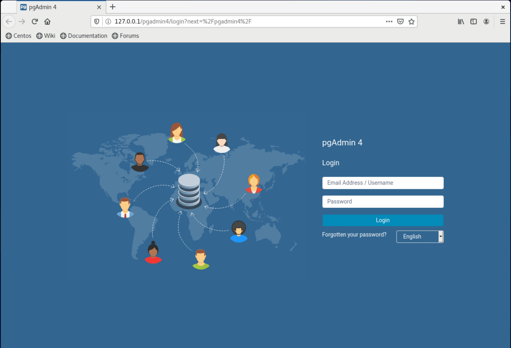
Task: Click the Firefox reload page icon
Action: (35, 21)
